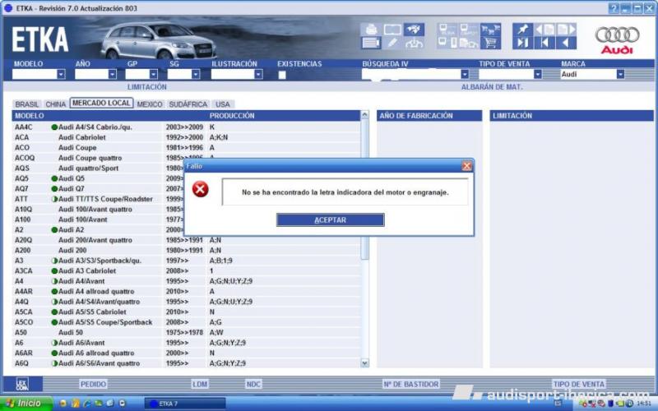The height and width of the screenshot is (411, 658).
Task: Open the top TIPO DE VENTA dropdown
Action: click(x=538, y=74)
